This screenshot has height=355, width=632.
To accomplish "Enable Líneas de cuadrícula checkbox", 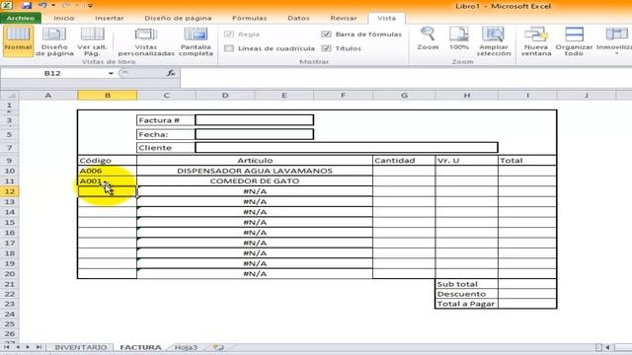I will (x=229, y=48).
